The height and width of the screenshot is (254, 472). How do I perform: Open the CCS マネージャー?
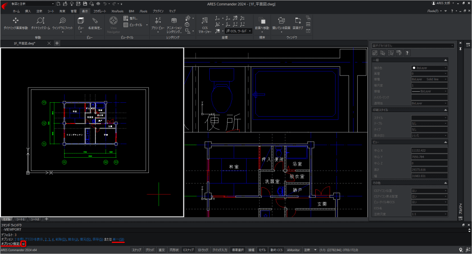[x=205, y=25]
